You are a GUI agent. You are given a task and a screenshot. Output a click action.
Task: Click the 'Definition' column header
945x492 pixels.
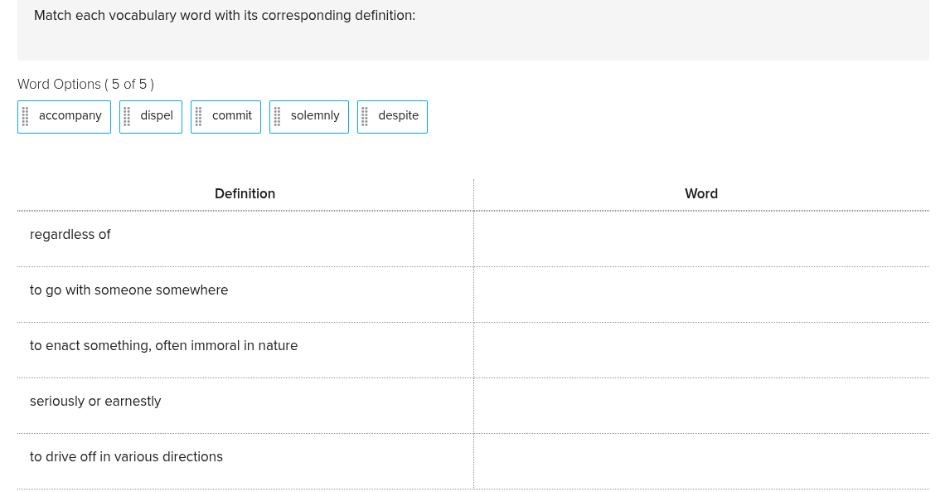[245, 193]
